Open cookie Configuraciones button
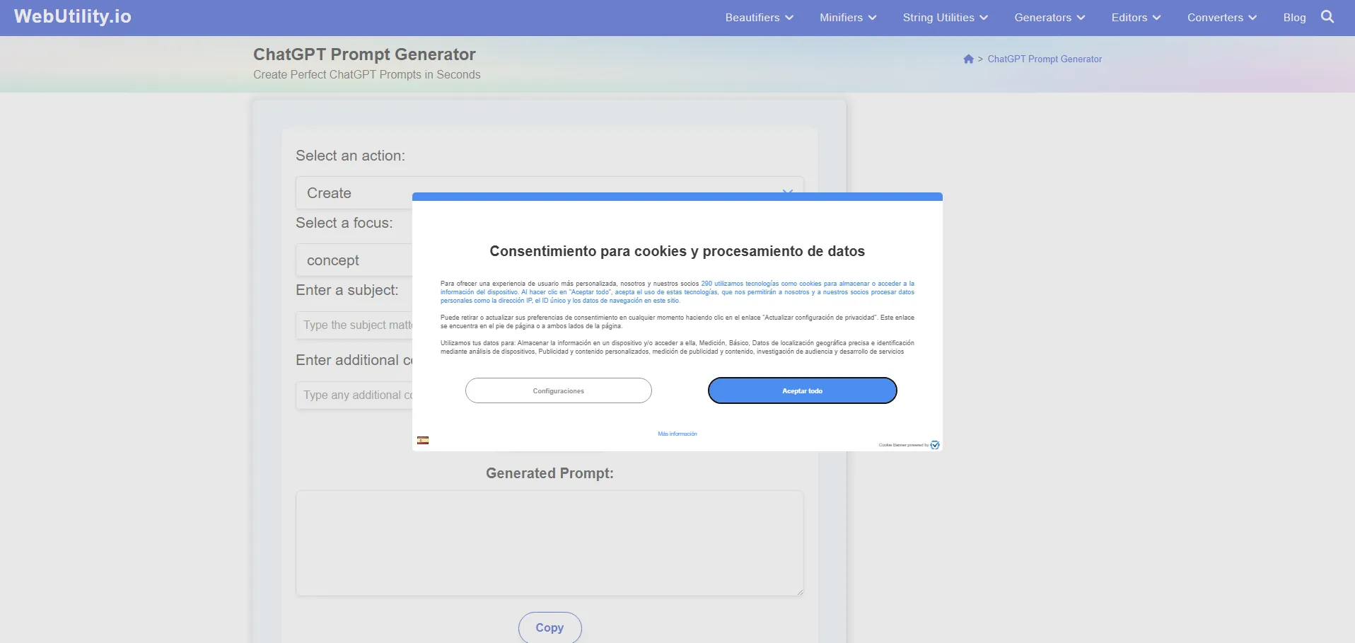 point(558,390)
